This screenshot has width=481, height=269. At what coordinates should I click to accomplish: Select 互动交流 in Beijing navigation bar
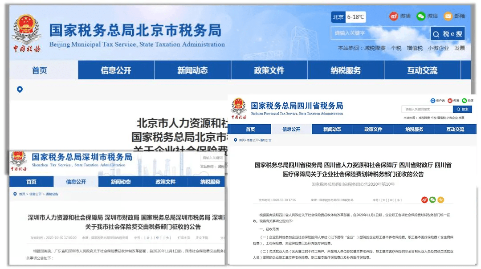422,70
